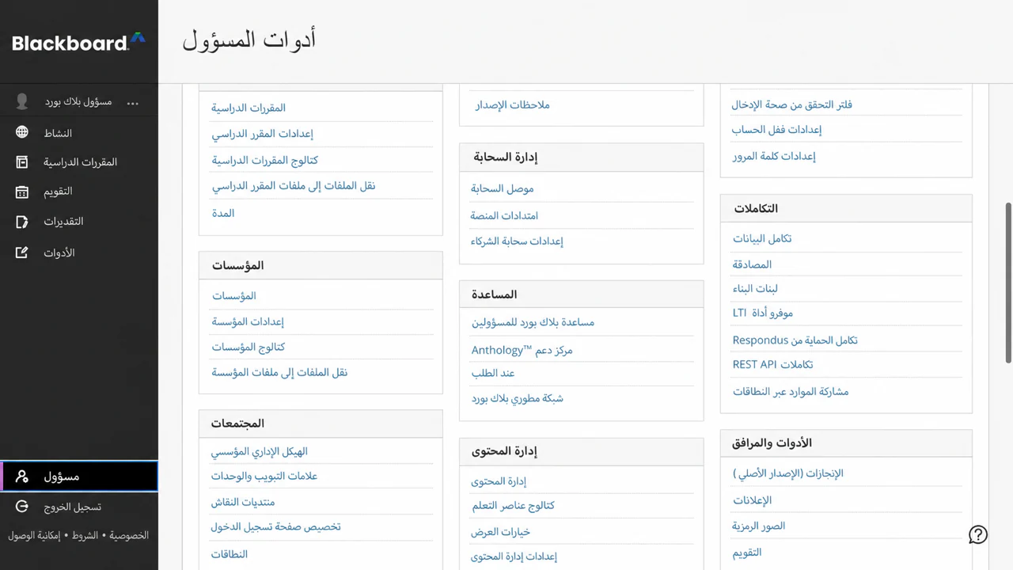Select the sidebar icon for المقررات الدراسية
This screenshot has height=570, width=1013.
click(x=22, y=162)
